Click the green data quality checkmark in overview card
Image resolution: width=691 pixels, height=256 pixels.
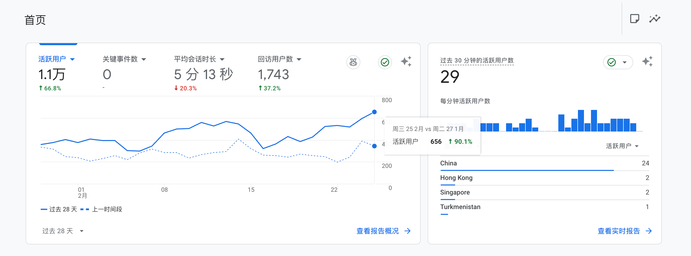click(385, 62)
